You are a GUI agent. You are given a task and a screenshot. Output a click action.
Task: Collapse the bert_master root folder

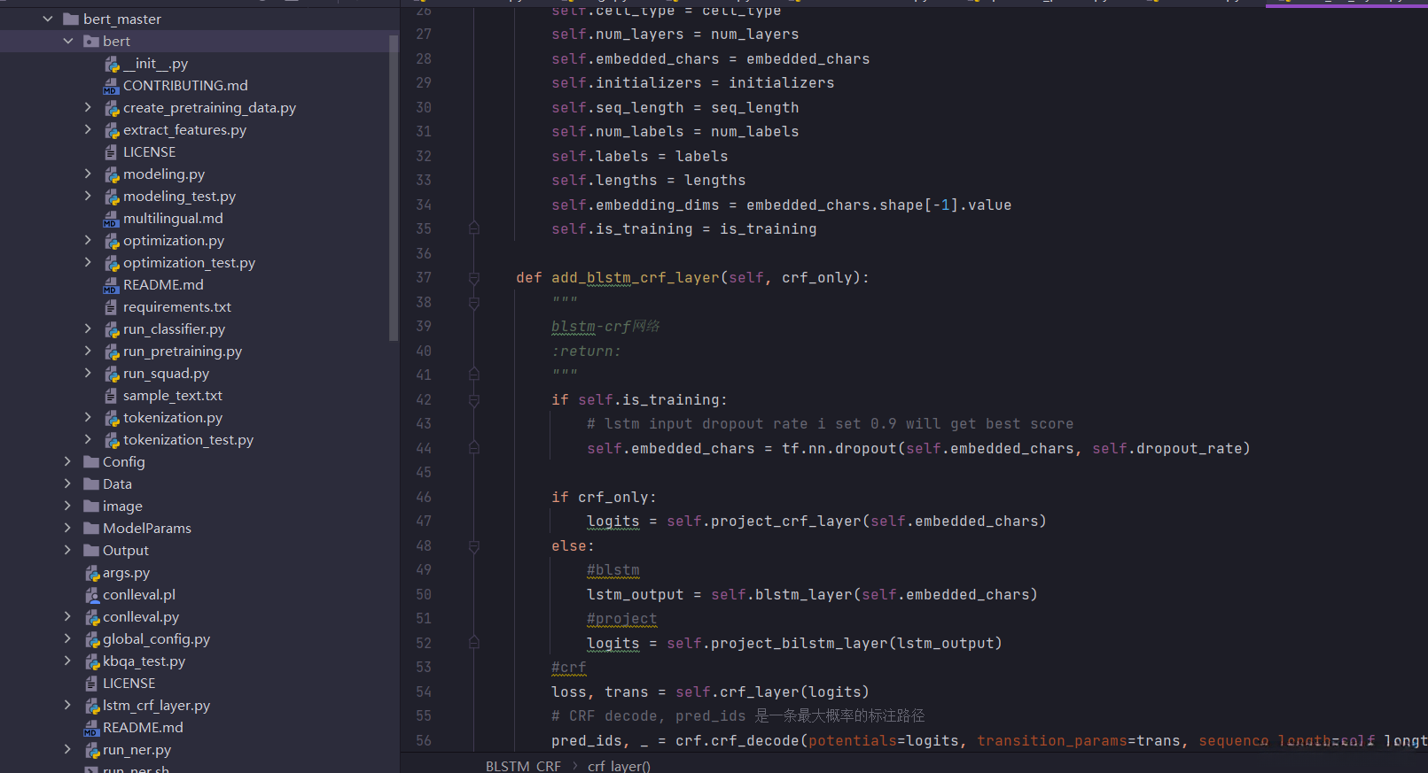tap(48, 19)
